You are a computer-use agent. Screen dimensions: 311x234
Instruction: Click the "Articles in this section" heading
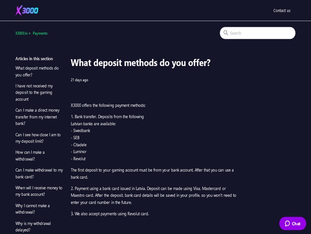tap(34, 59)
